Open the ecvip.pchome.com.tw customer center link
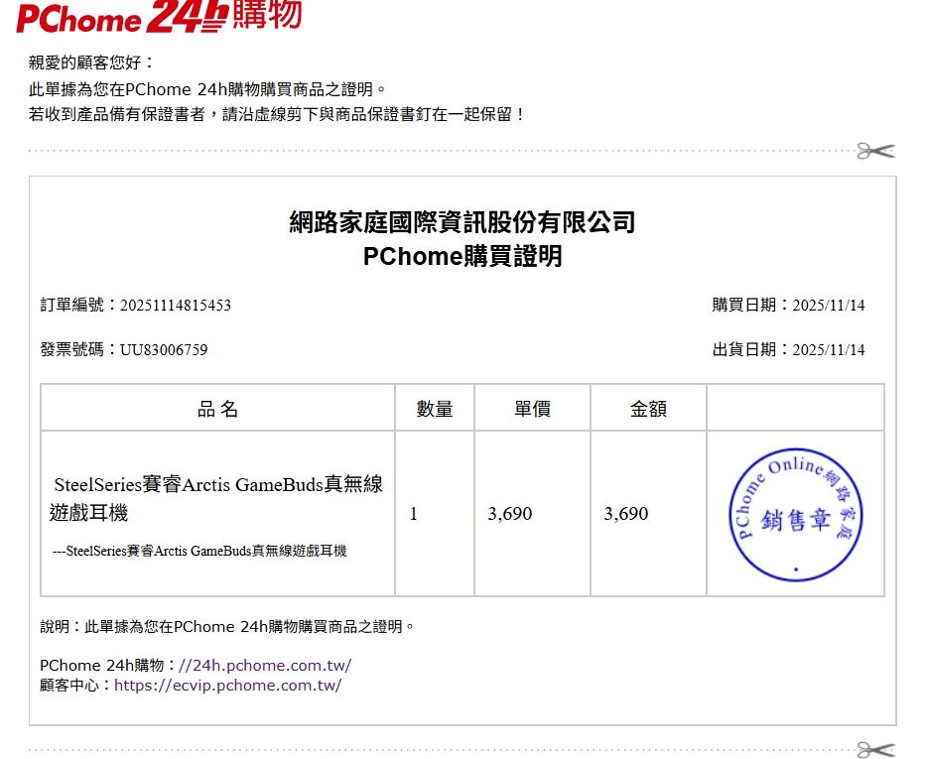925x759 pixels. tap(228, 685)
